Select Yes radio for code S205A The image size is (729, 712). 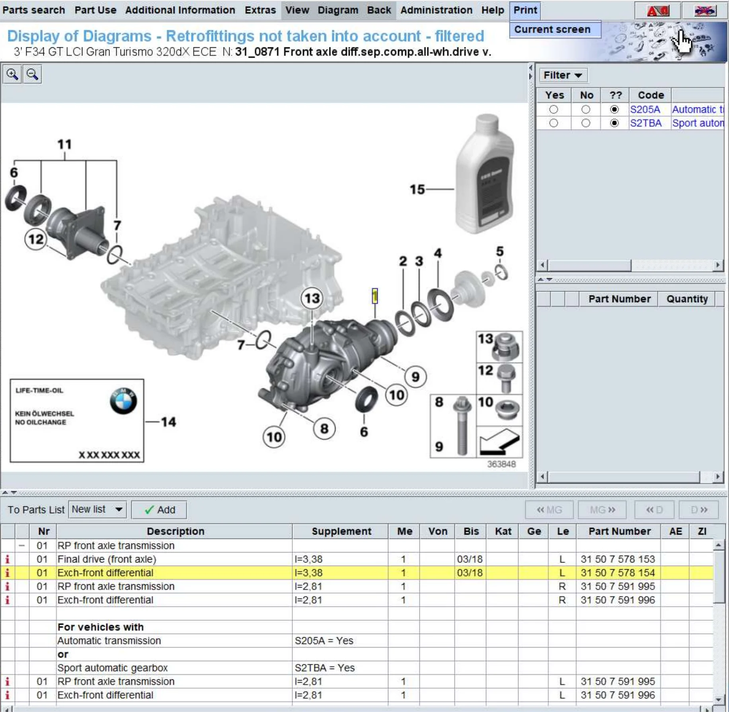[x=553, y=109]
